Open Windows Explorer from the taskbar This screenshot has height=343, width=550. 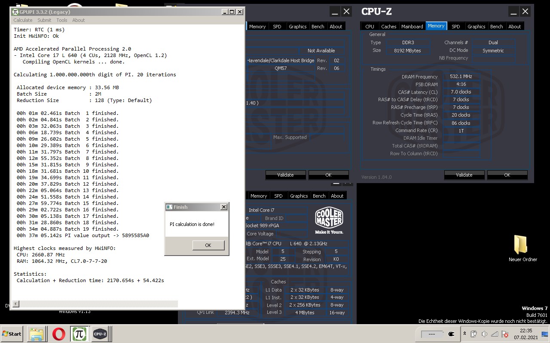point(37,334)
